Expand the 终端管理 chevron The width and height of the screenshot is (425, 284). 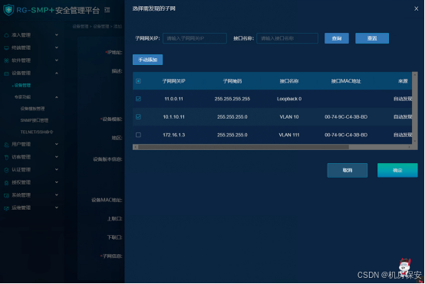[57, 47]
